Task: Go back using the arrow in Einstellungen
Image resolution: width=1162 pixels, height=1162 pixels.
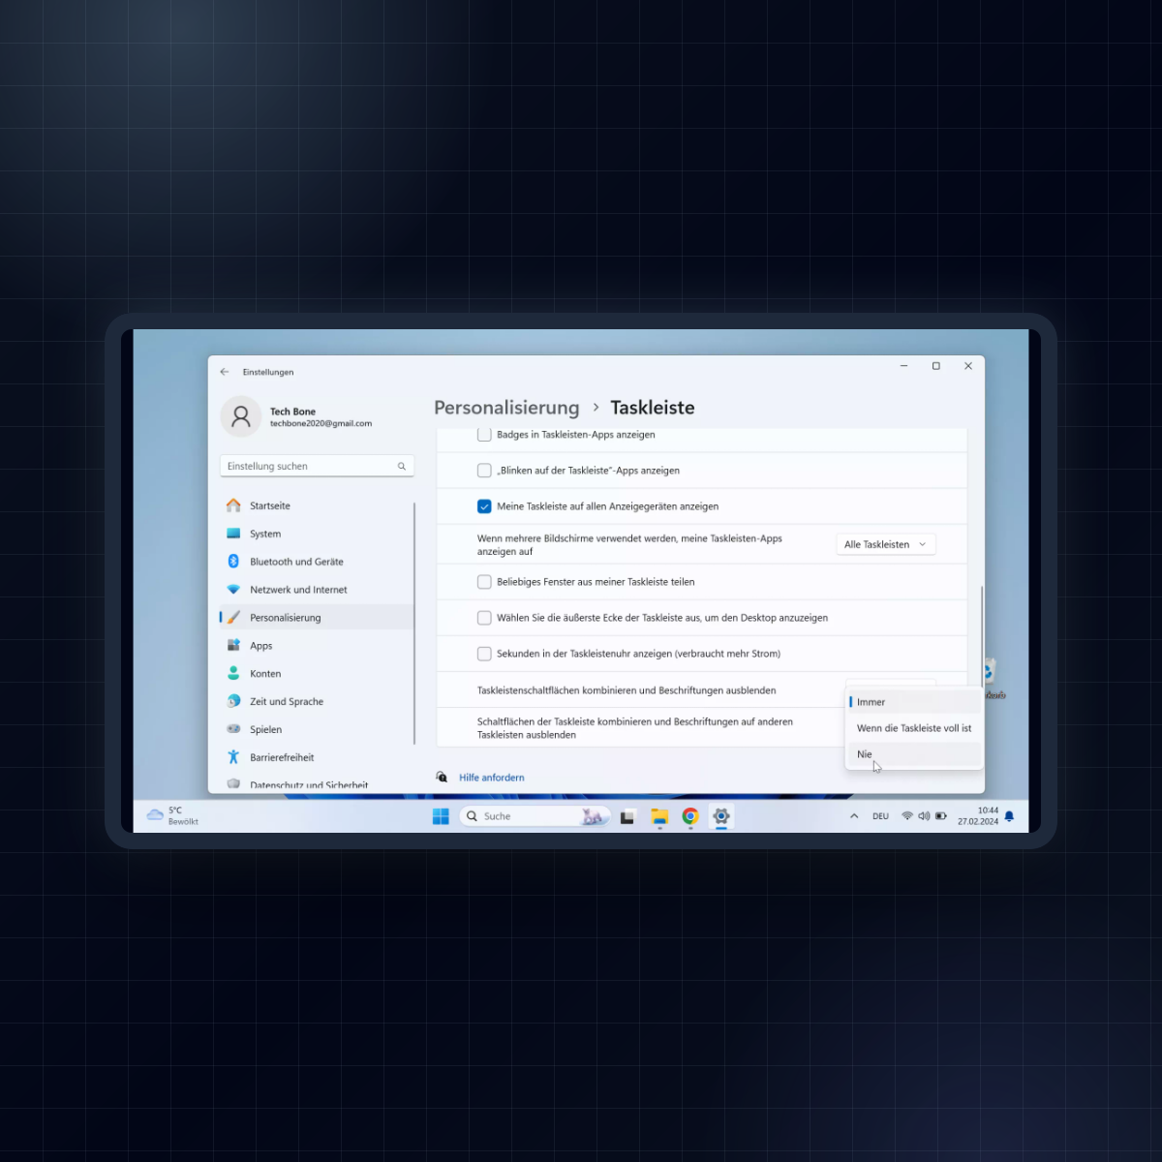Action: [x=225, y=372]
